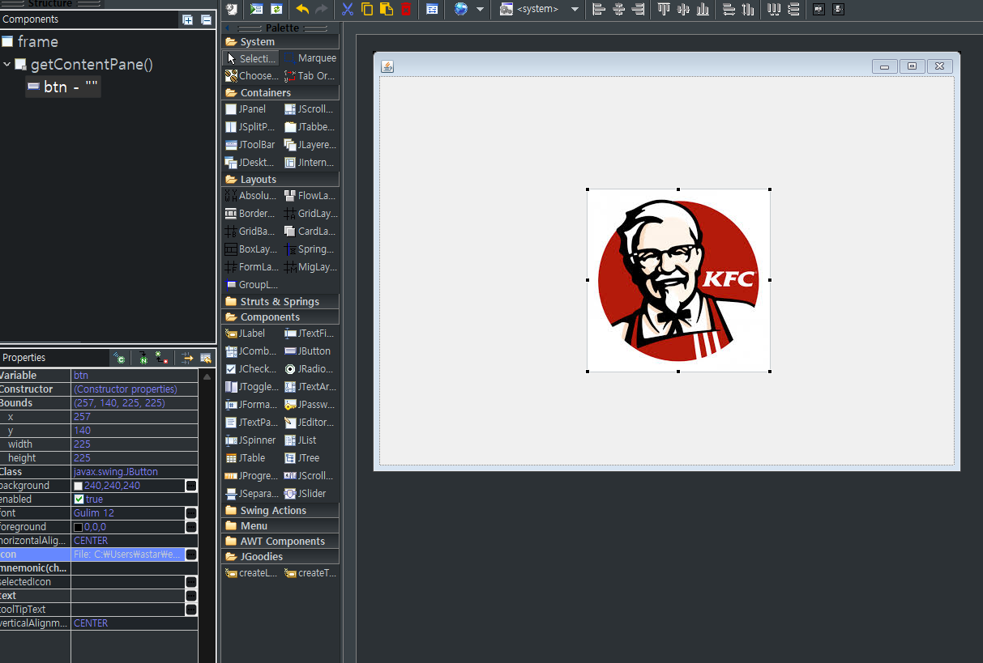Click the Variable value field btn

click(x=134, y=376)
